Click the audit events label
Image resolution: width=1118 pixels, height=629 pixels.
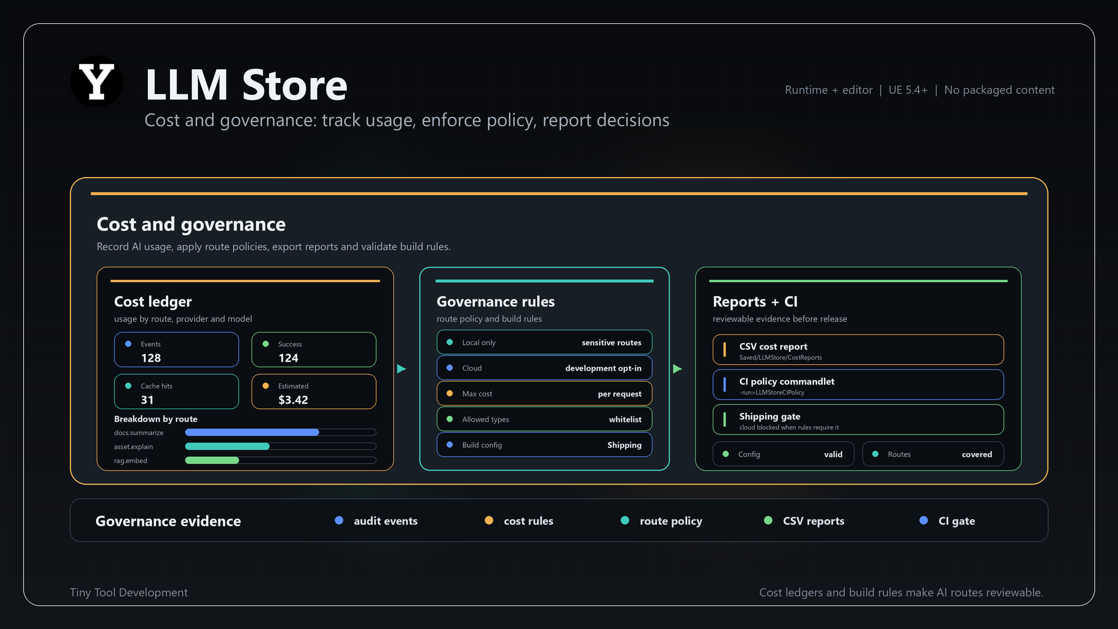click(385, 521)
